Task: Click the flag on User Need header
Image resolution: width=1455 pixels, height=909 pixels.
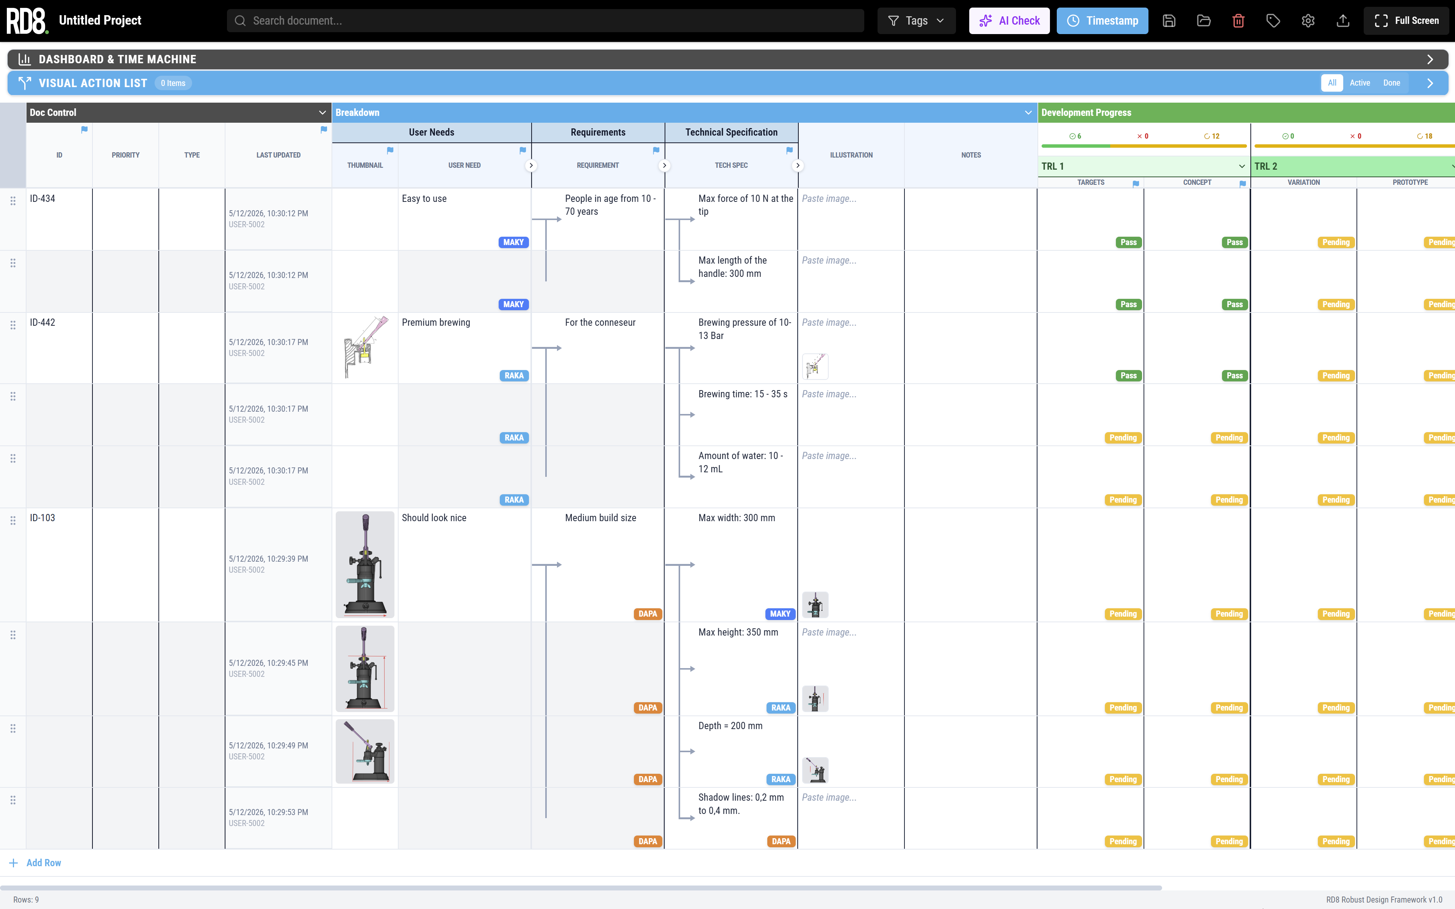Action: click(x=523, y=150)
